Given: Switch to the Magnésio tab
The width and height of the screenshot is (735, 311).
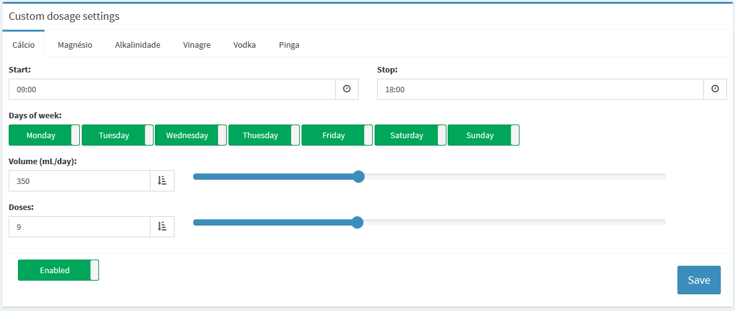Looking at the screenshot, I should (75, 45).
